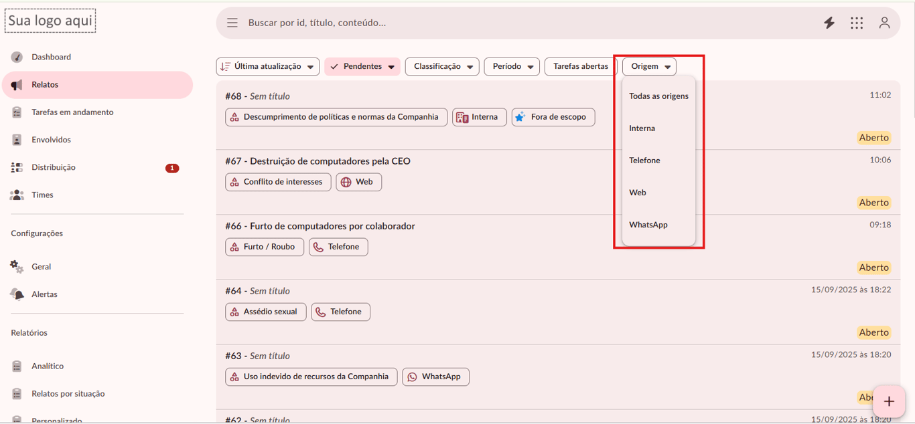Click the category icon on Furto / Roubo
Screen dimensions: 915x424
[234, 247]
